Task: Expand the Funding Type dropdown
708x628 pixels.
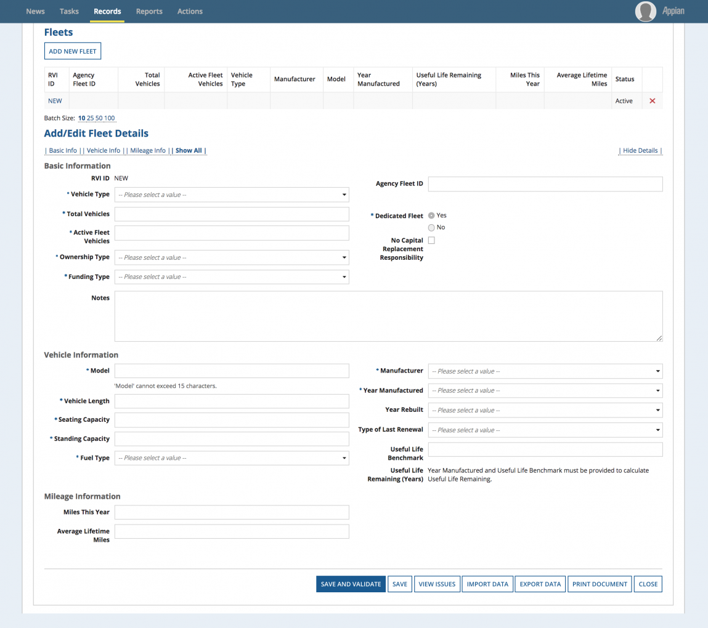Action: 232,277
